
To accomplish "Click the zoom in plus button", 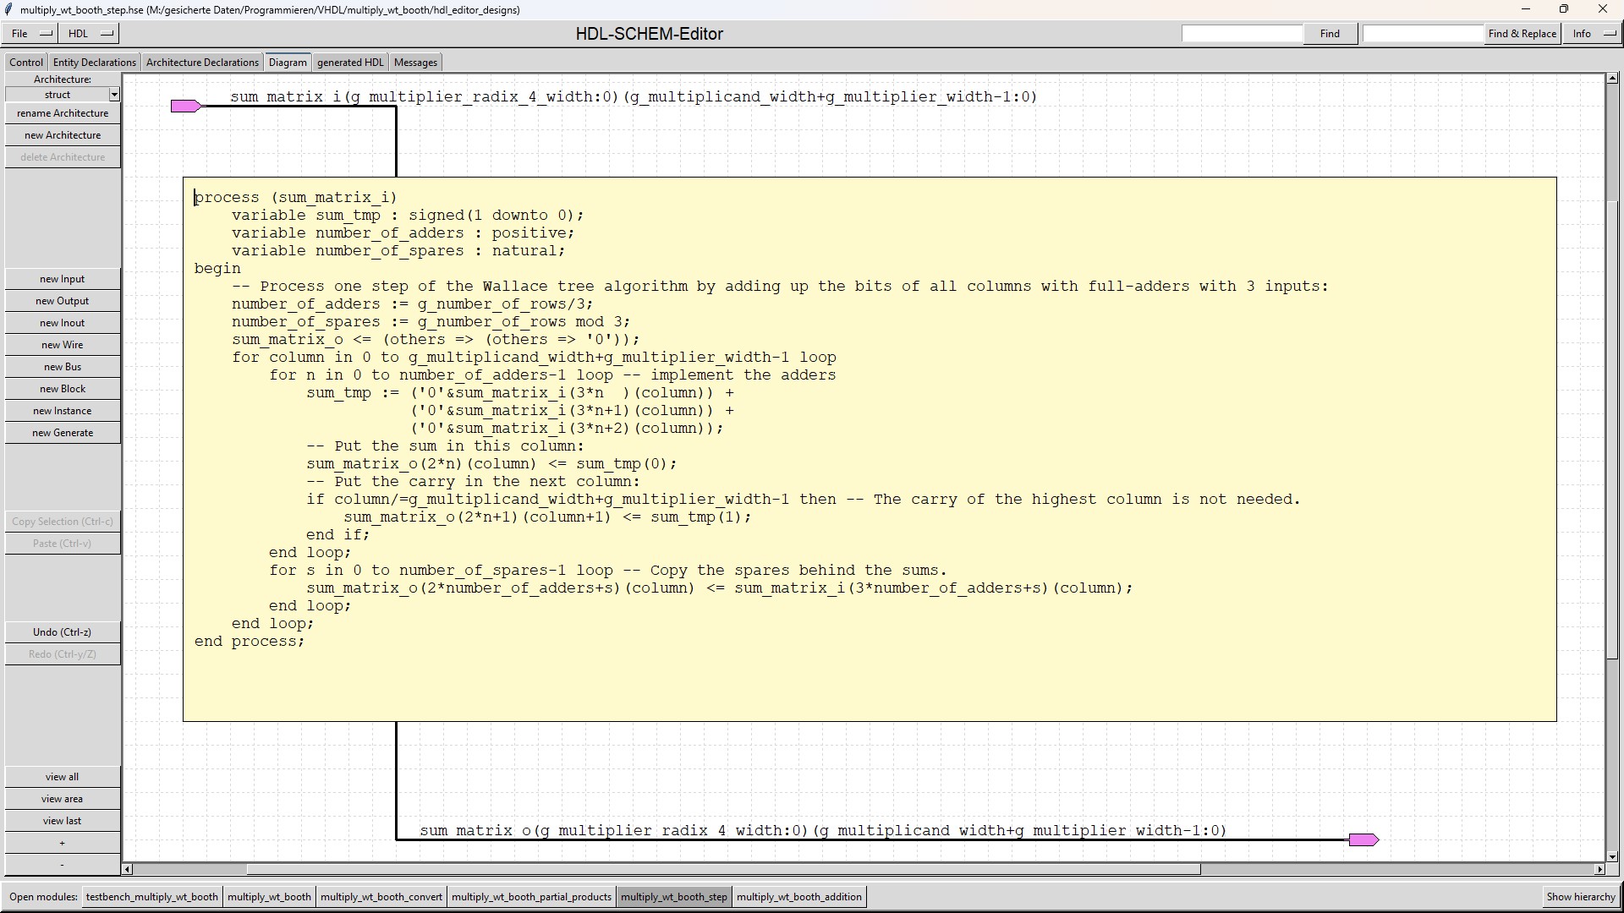I will 62,843.
